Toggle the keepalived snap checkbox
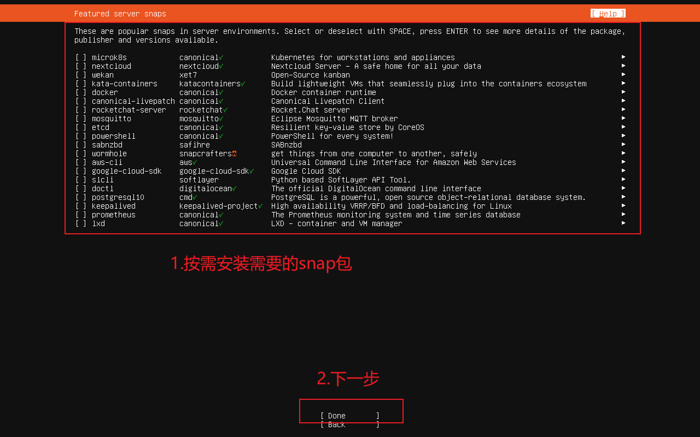Image resolution: width=700 pixels, height=437 pixels. click(x=81, y=206)
